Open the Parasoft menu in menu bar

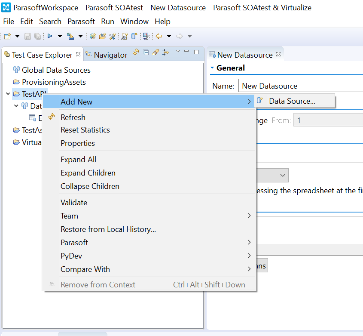click(81, 22)
